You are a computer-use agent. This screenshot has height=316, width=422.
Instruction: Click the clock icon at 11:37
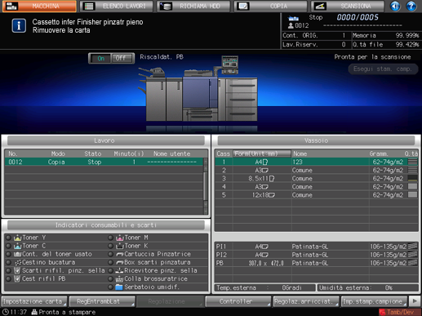click(6, 312)
